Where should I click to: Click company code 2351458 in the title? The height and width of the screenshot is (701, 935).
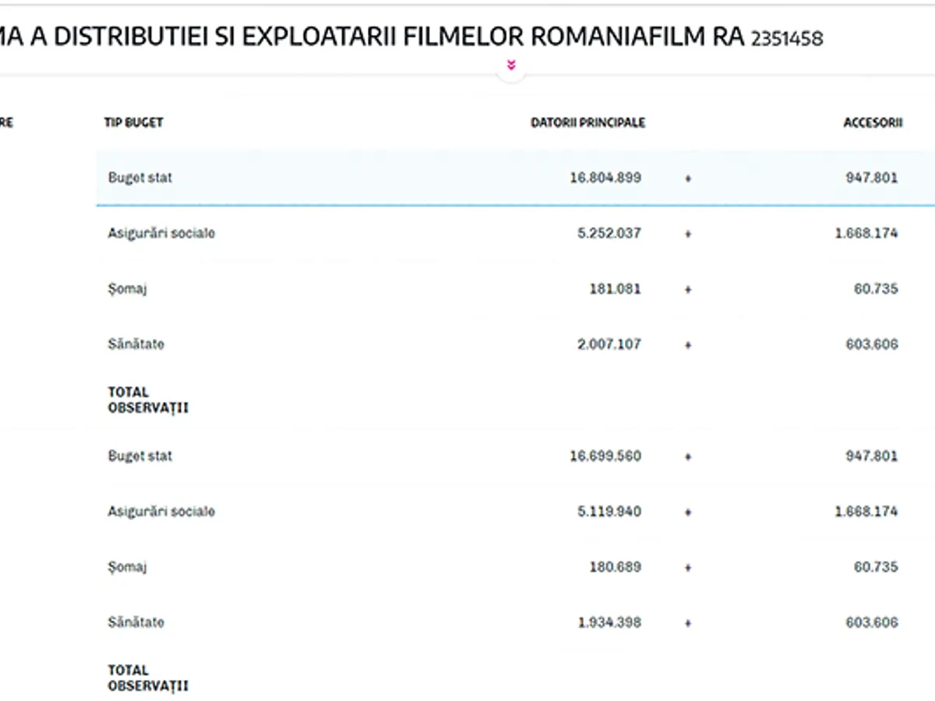click(787, 38)
